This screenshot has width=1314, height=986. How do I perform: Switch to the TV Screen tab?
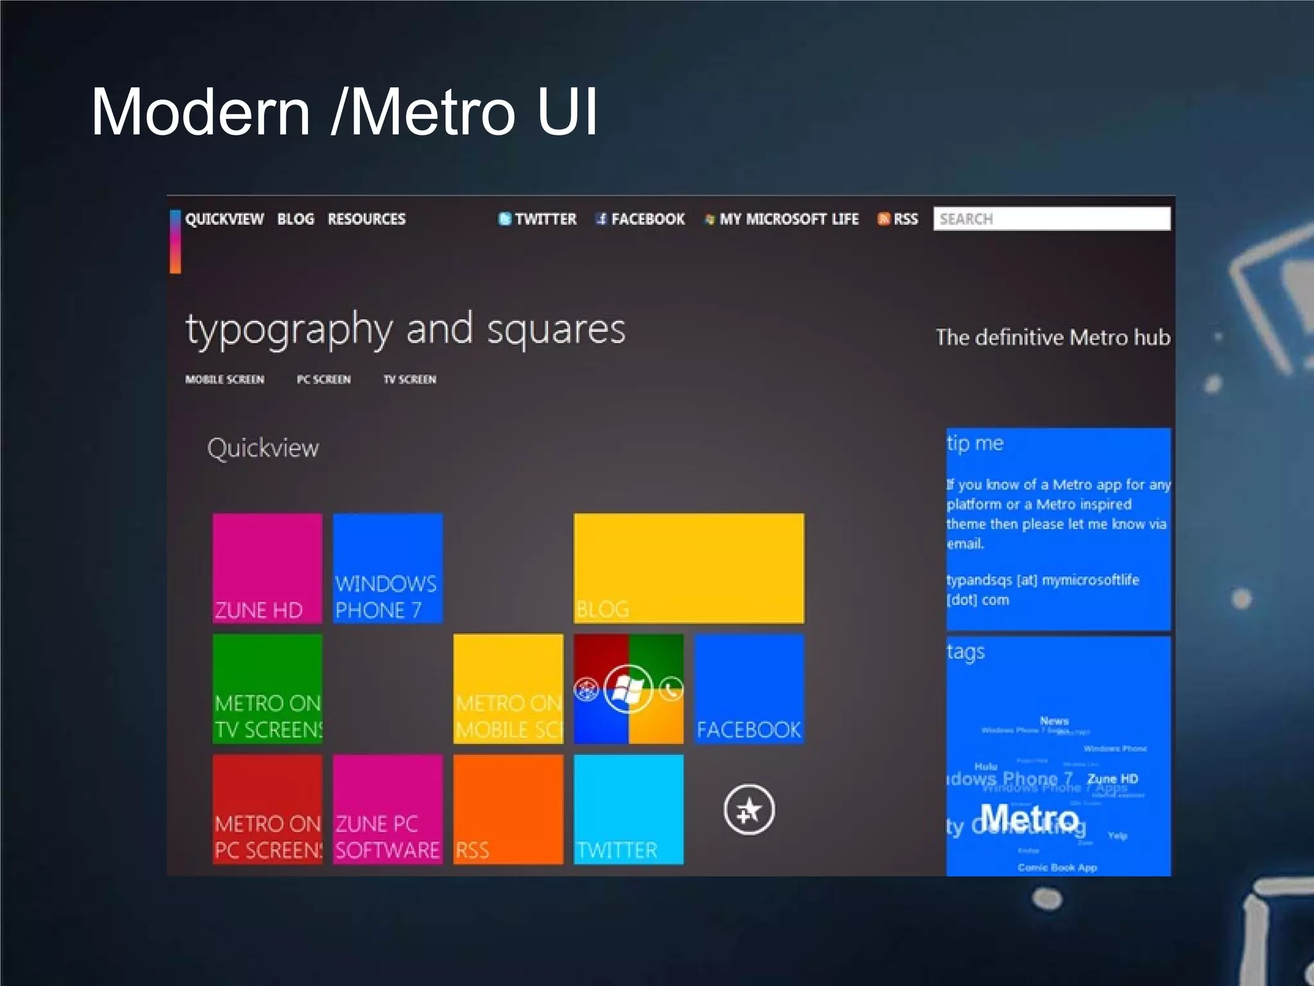click(x=409, y=379)
